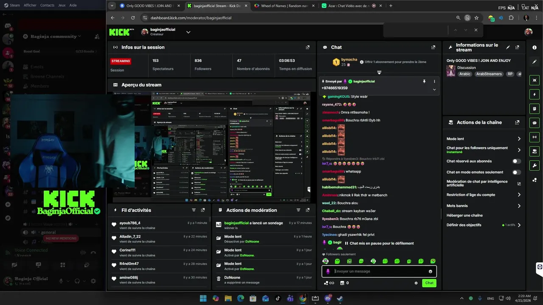
Task: Open File Explorer from taskbar
Action: pyautogui.click(x=228, y=299)
